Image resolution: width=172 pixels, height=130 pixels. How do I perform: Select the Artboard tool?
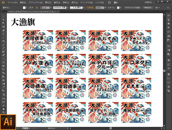click(3, 102)
